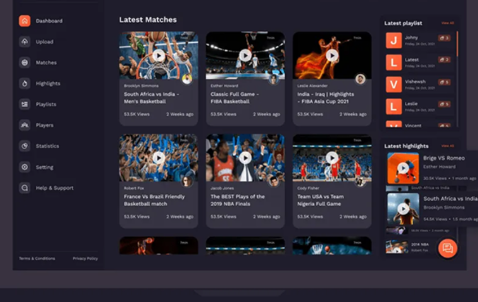This screenshot has height=302, width=478.
Task: Click 'Team USA vs Team Nigeria Full Game' title
Action: coord(320,200)
